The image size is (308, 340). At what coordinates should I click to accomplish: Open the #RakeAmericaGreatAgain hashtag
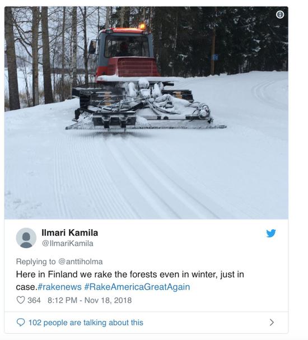(x=137, y=287)
